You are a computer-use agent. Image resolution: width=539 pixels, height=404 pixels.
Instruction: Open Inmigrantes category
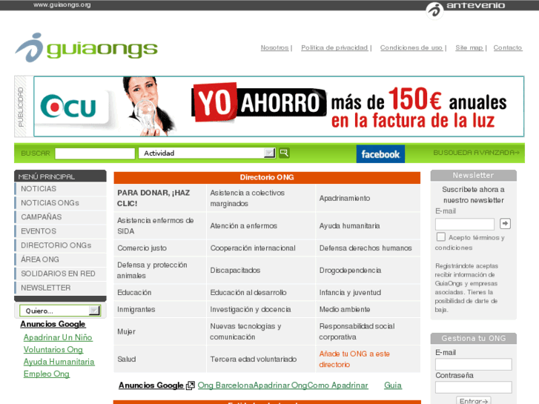pos(136,309)
